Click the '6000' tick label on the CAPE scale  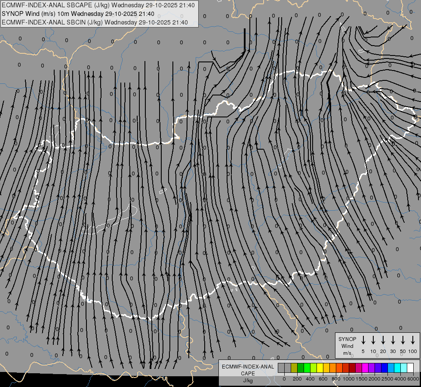[413, 379]
